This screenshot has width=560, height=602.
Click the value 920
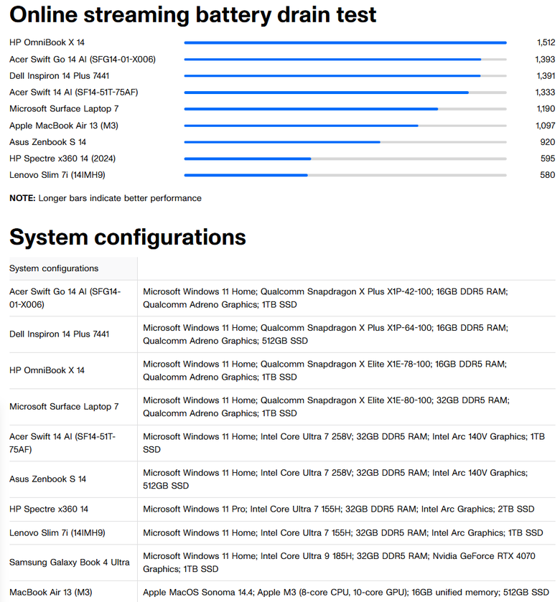[x=547, y=142]
